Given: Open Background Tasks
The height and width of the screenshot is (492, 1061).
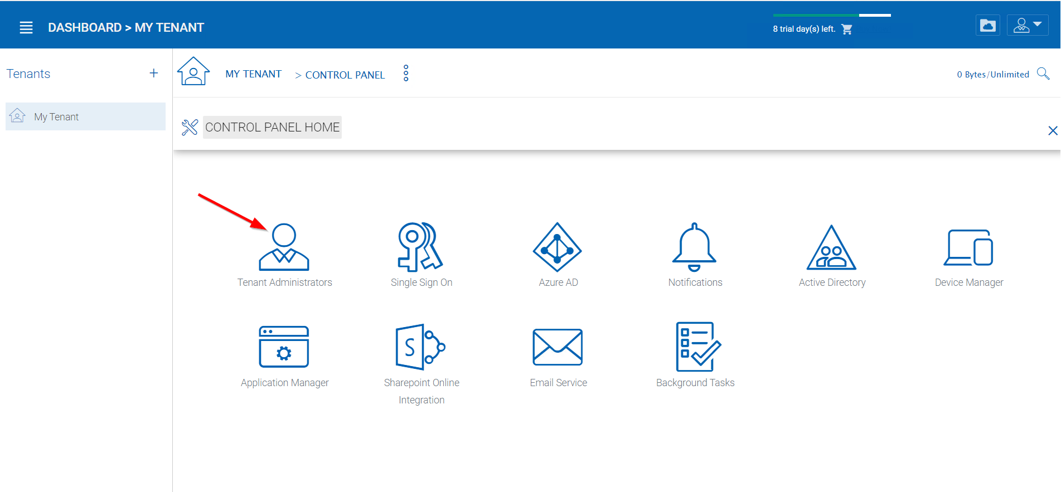Looking at the screenshot, I should point(695,355).
